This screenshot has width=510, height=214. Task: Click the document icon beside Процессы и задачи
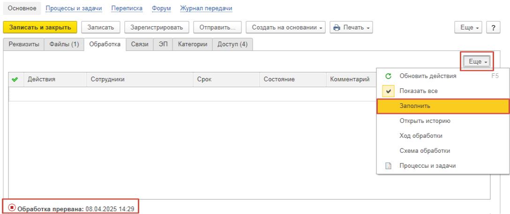[x=388, y=166]
